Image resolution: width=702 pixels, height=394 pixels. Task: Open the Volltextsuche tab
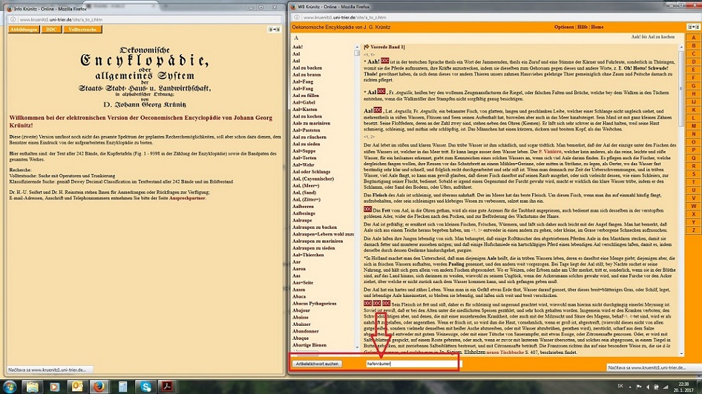coord(83,29)
